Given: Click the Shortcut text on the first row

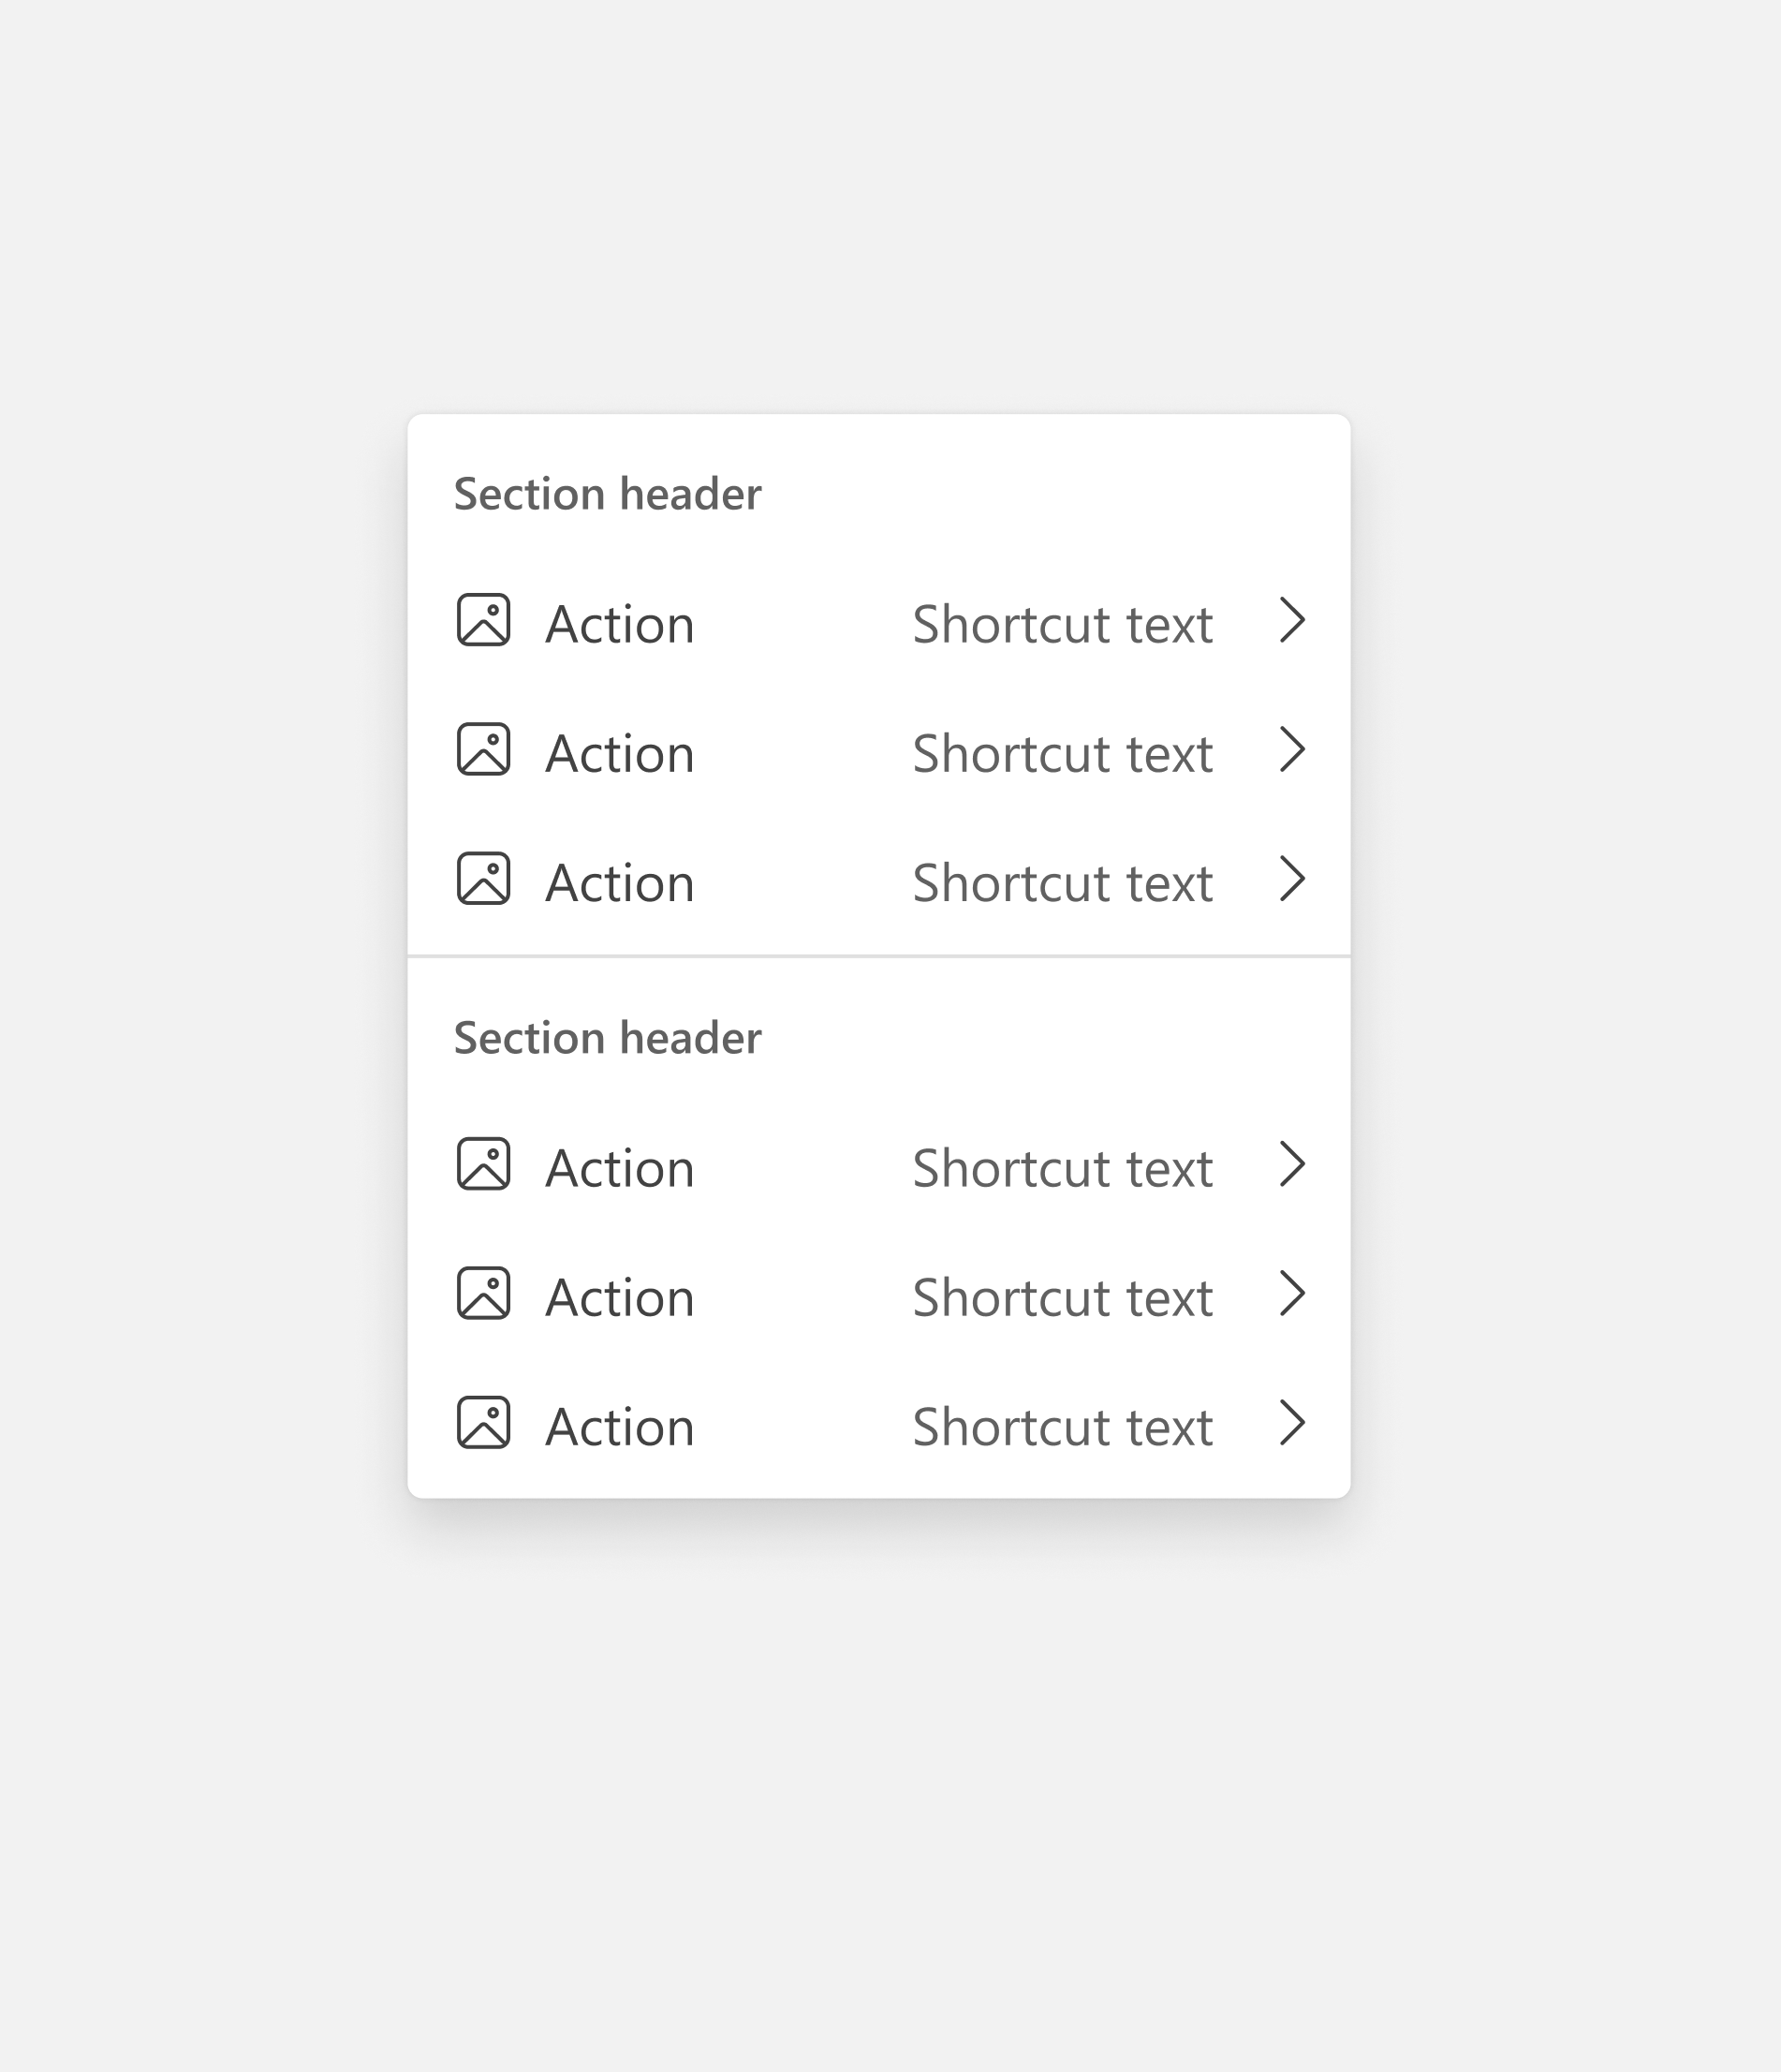Looking at the screenshot, I should [x=1062, y=622].
